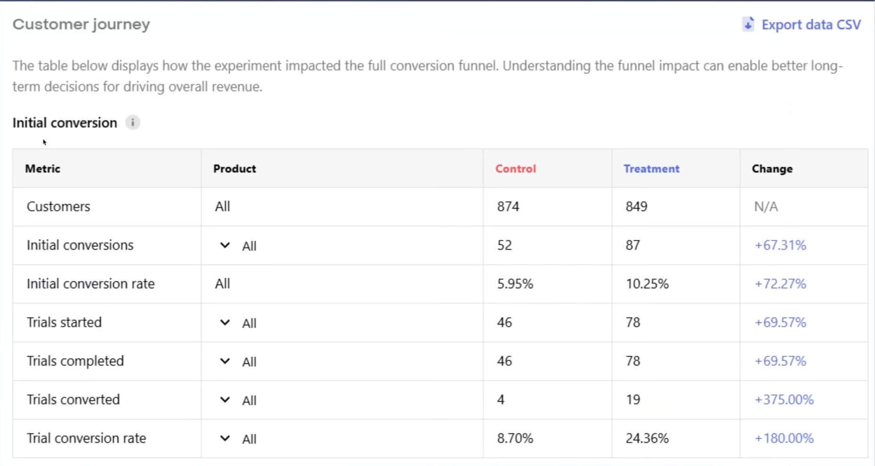
Task: Click the Initial conversion info icon
Action: (x=133, y=123)
